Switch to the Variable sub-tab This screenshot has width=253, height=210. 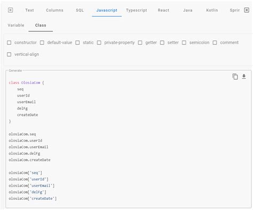point(16,25)
